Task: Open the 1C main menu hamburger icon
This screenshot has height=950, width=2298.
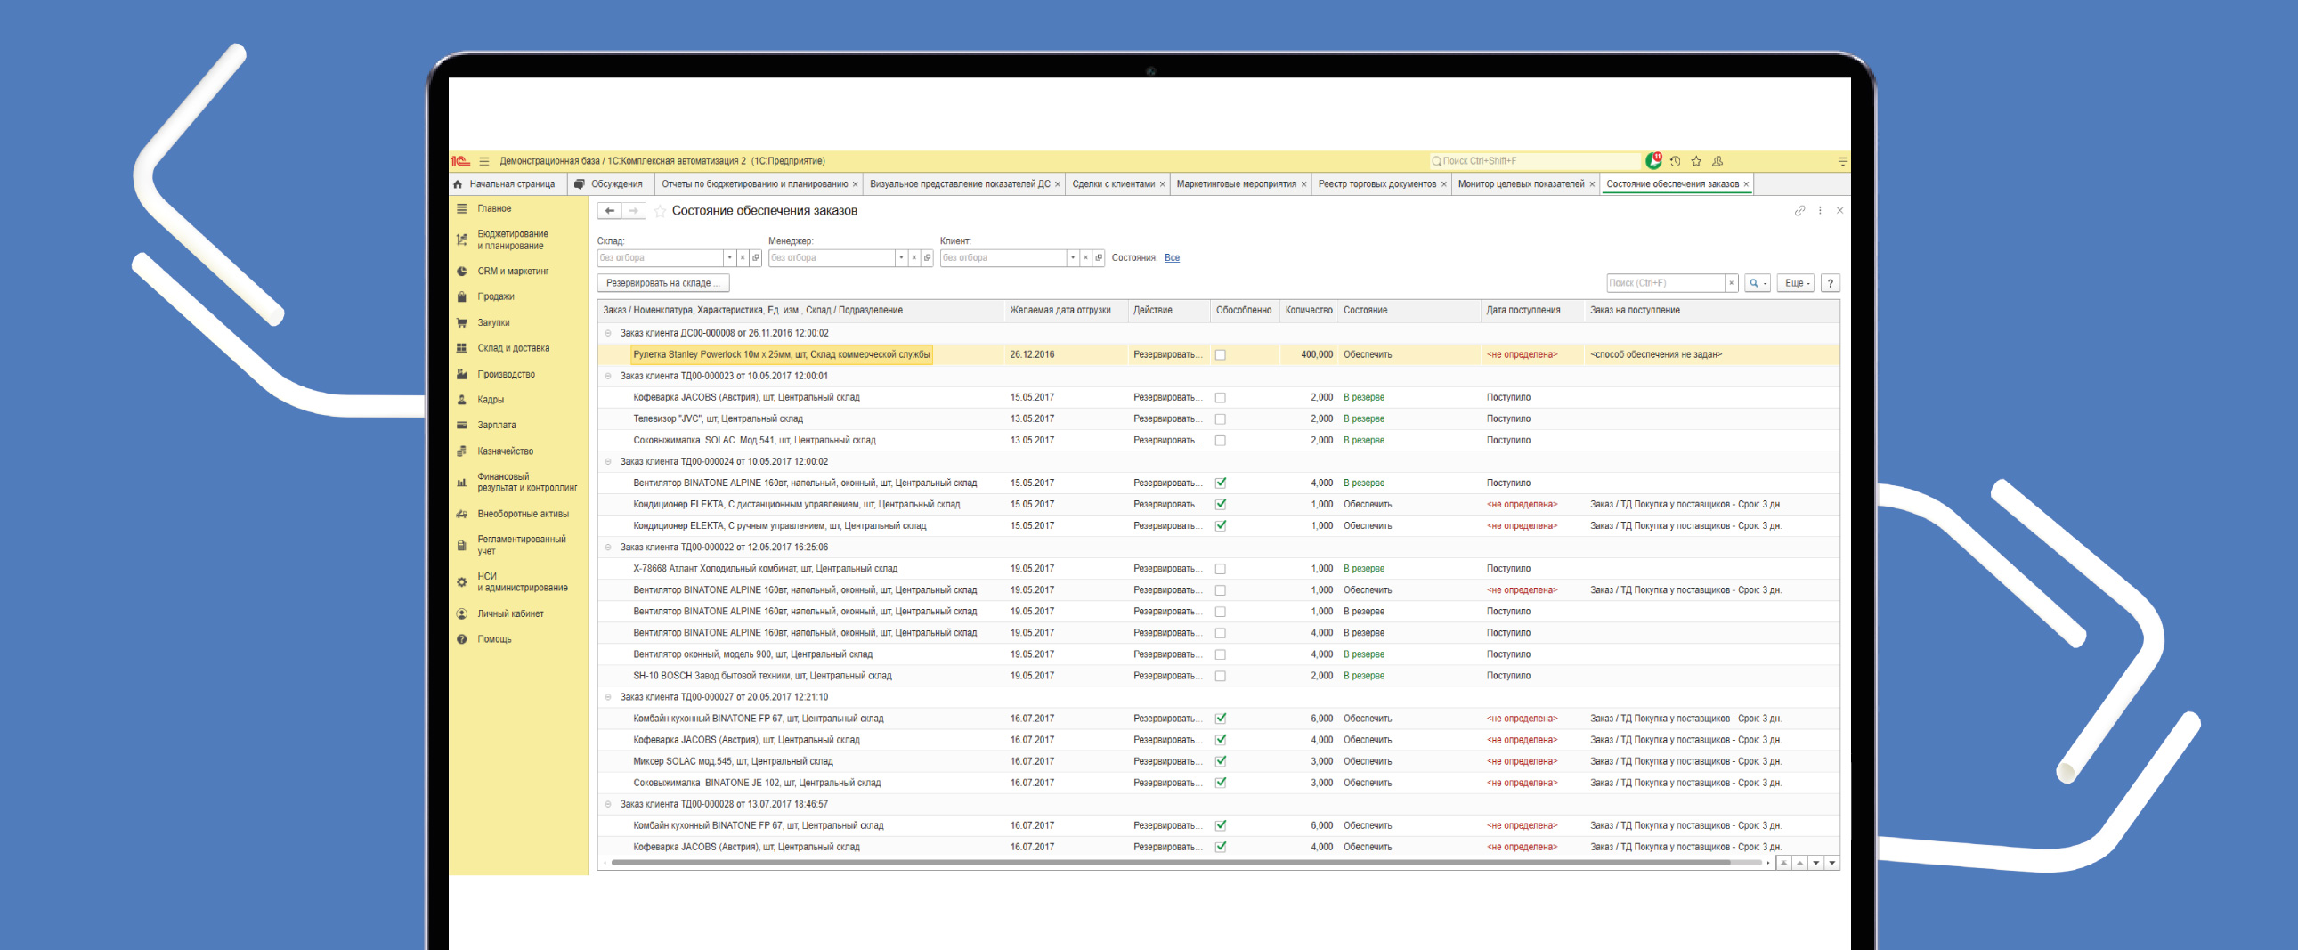Action: click(x=483, y=161)
